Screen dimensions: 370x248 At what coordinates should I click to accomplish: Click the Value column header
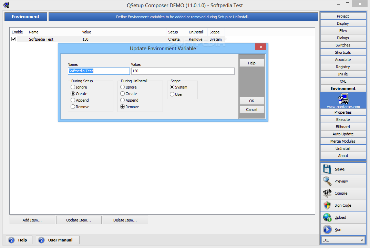tap(123, 32)
